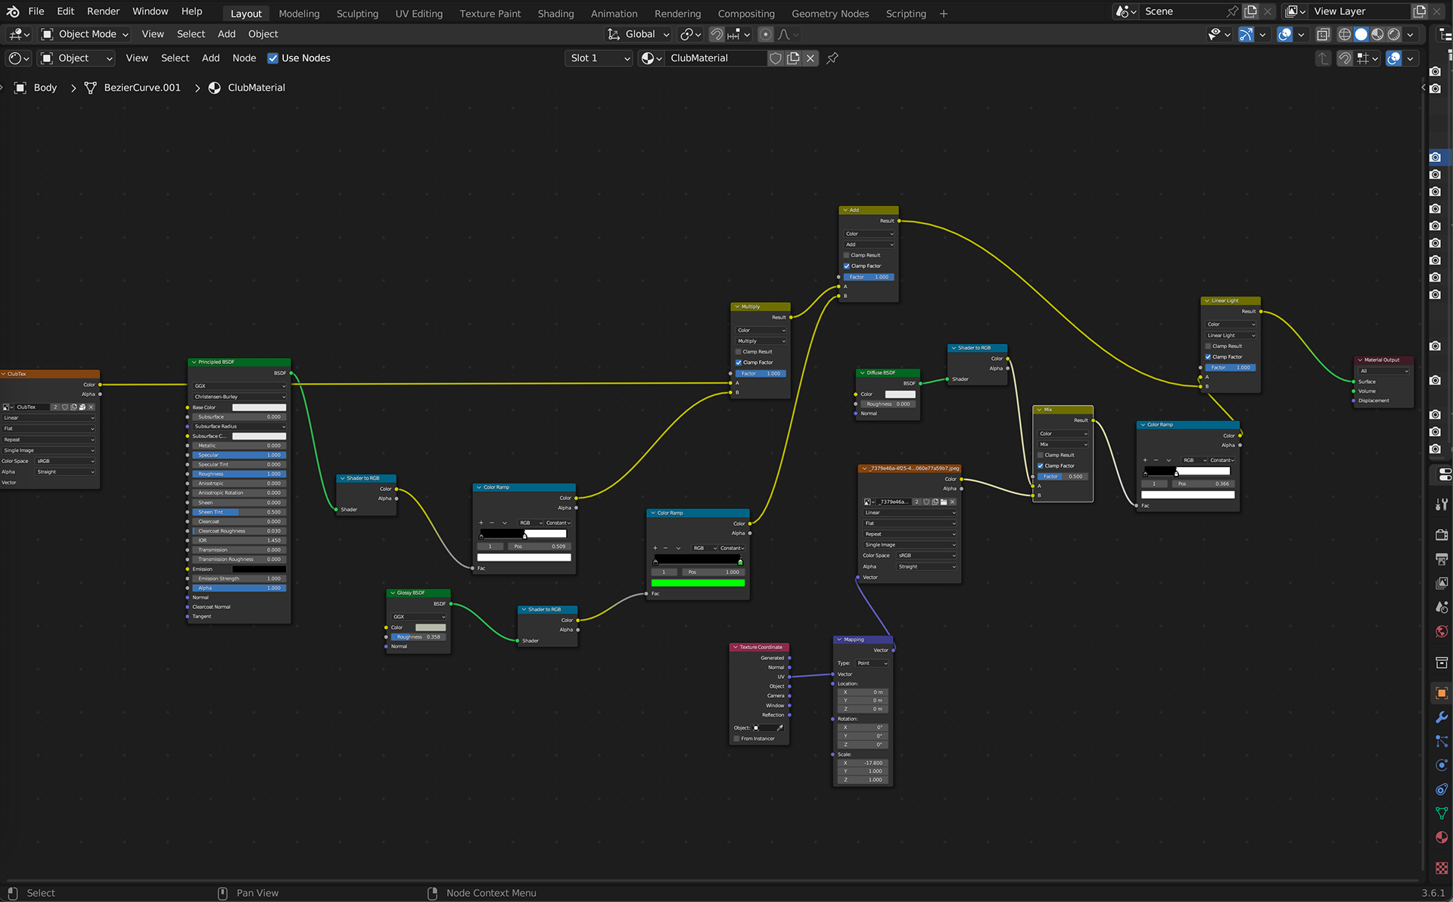Toggle viewport snapping magnet icon
The height and width of the screenshot is (902, 1453).
click(716, 34)
